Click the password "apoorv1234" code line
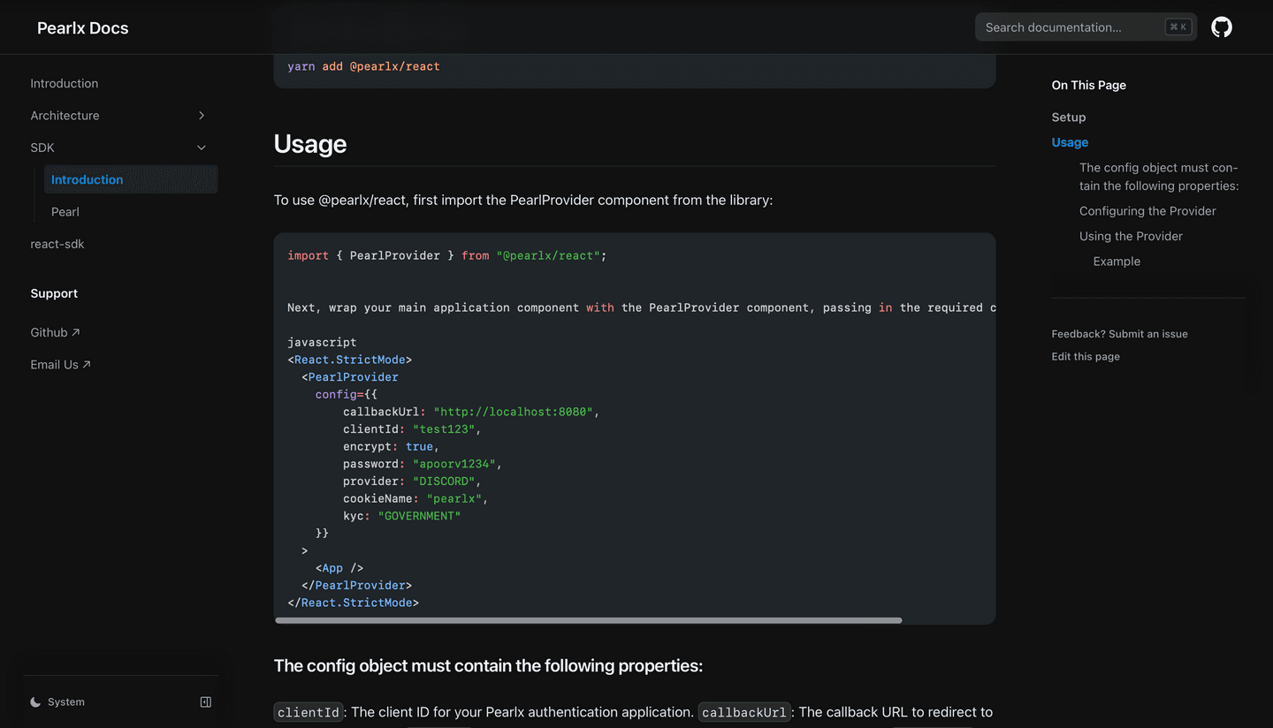Screen dimensions: 1273x728 (423, 464)
